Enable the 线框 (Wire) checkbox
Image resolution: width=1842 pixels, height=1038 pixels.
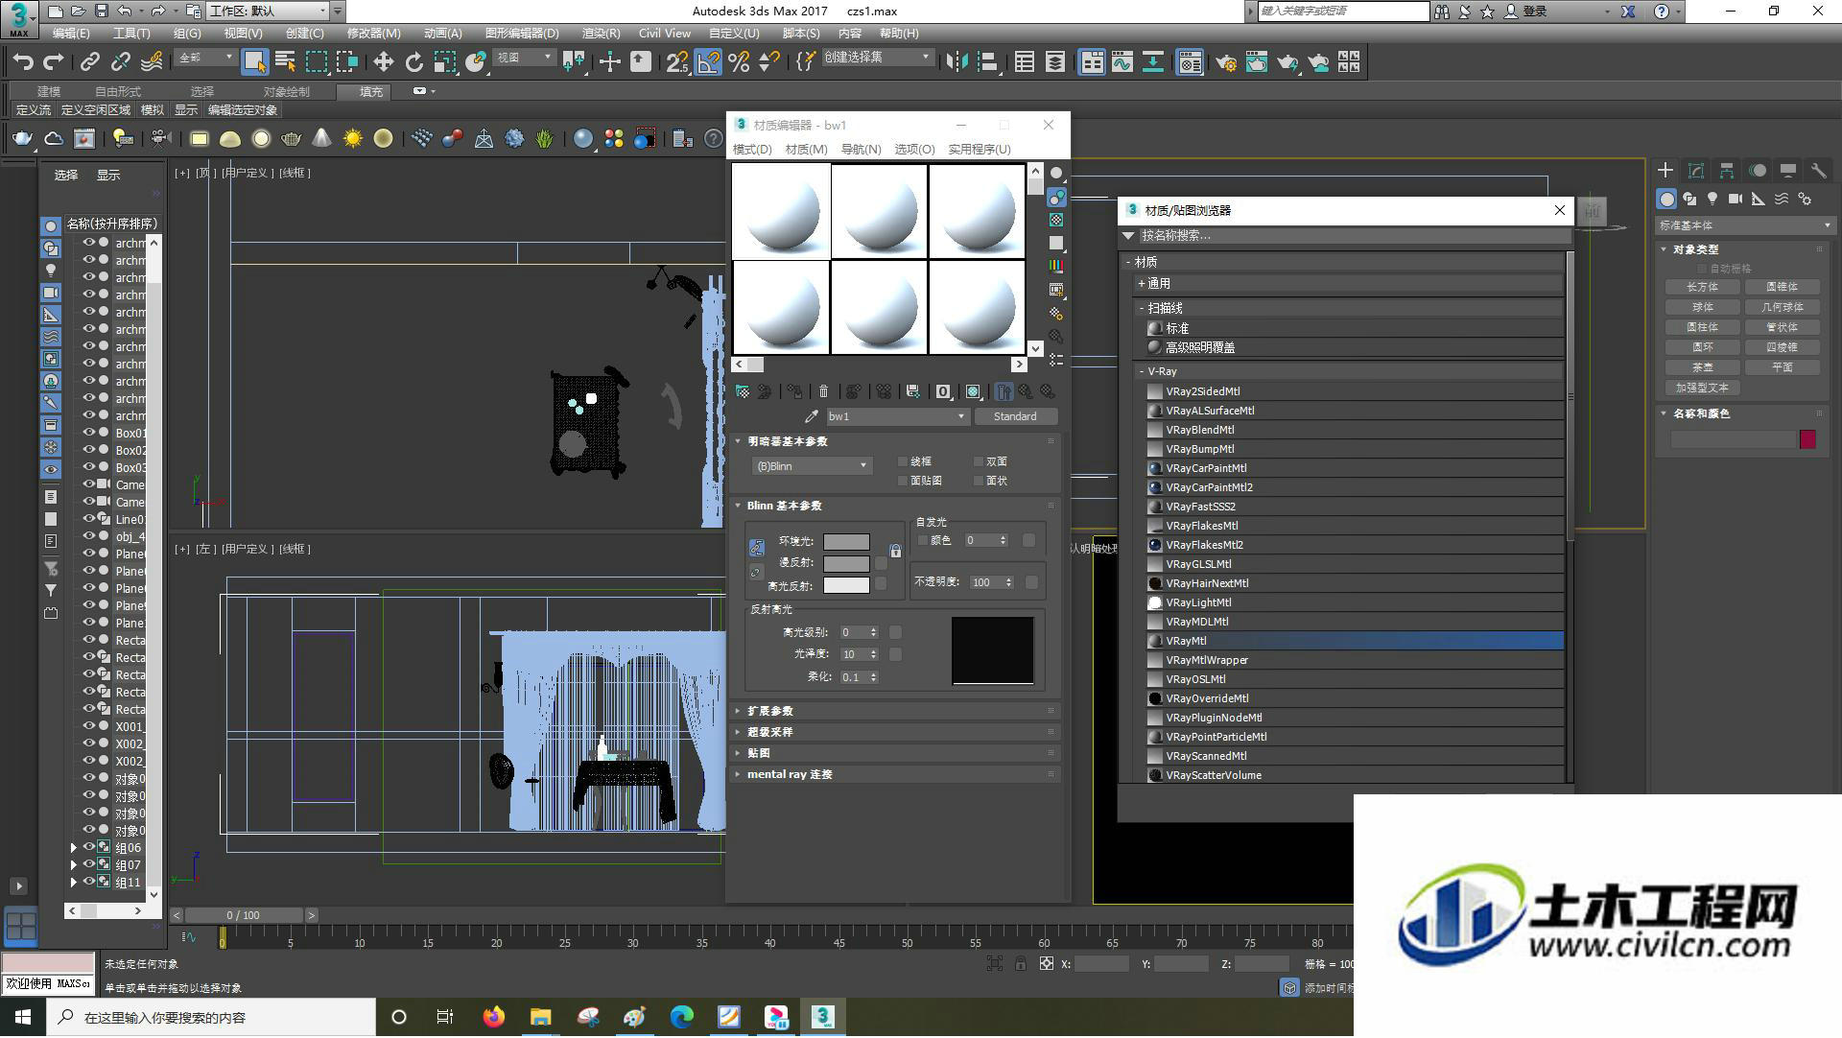tap(902, 461)
